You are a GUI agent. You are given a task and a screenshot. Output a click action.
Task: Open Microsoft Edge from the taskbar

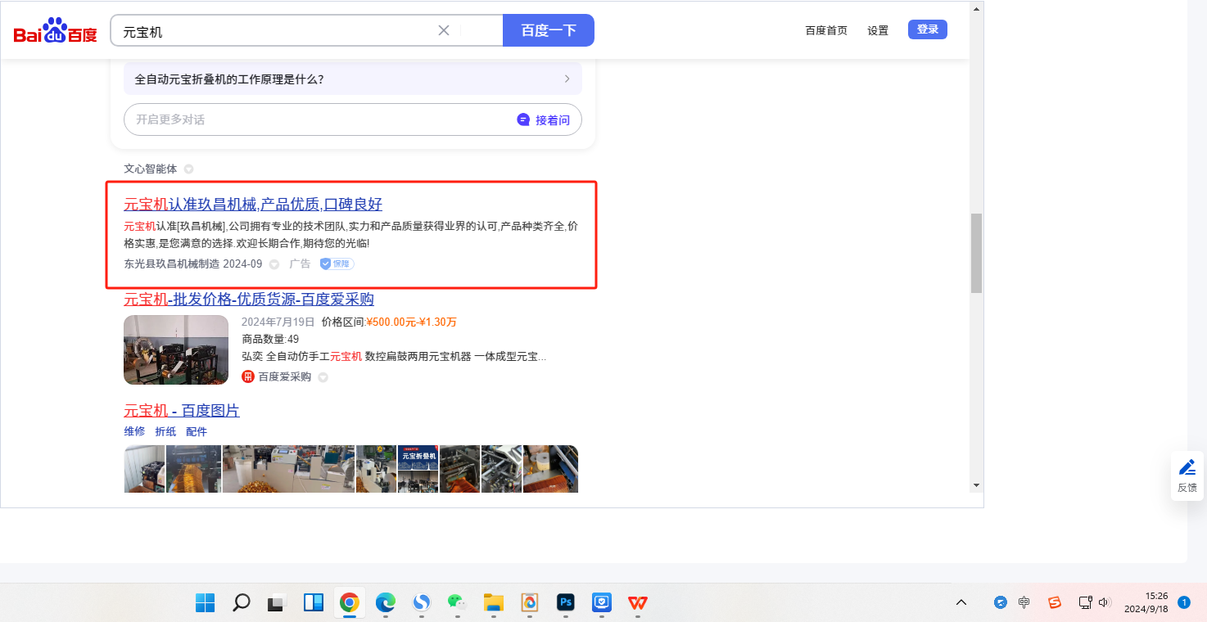point(385,603)
